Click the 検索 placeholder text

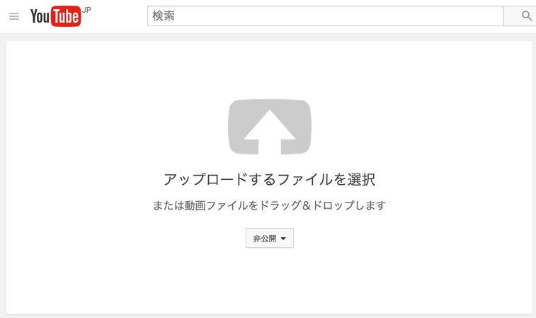point(164,16)
